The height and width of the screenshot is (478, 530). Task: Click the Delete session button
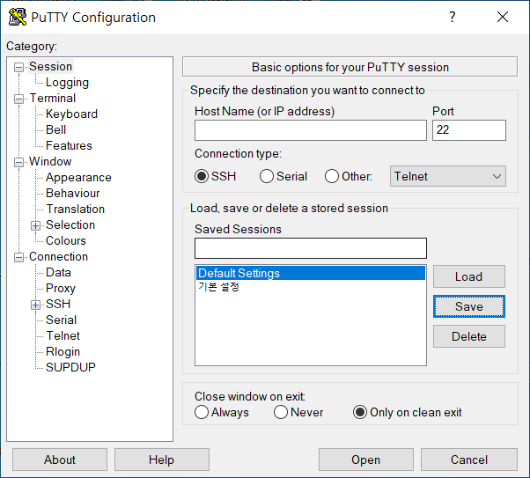(469, 336)
